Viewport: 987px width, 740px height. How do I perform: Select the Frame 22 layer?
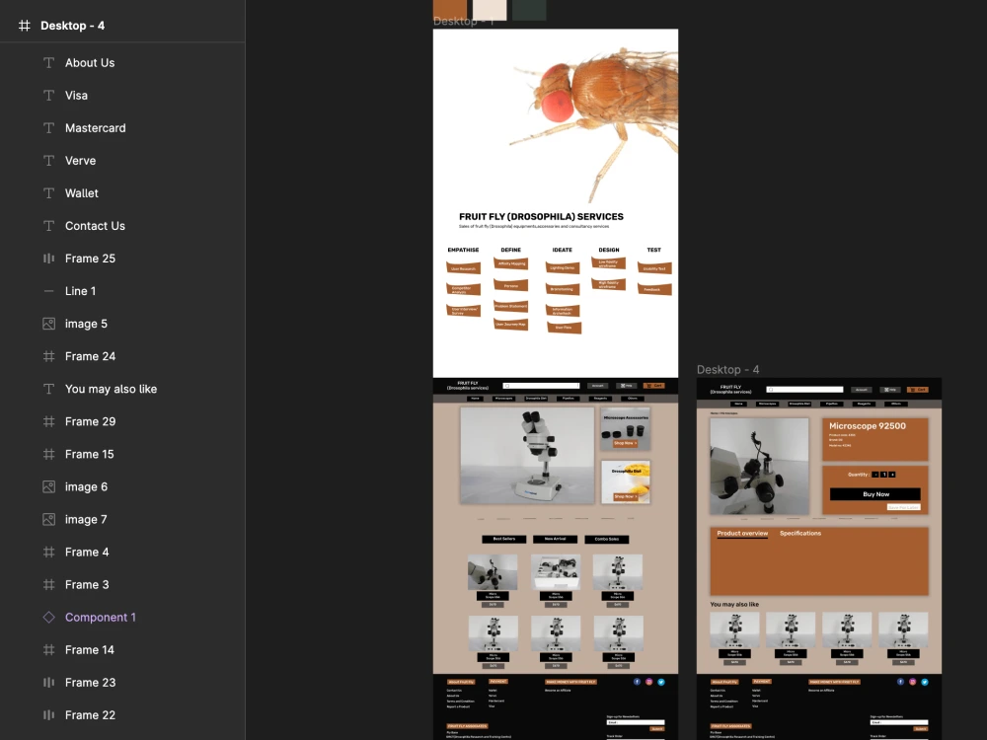click(122, 715)
